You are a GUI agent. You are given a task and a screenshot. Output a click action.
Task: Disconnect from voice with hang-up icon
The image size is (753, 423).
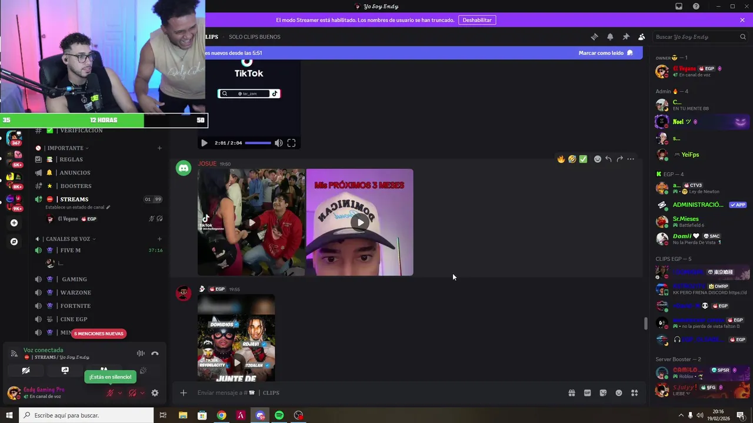click(x=155, y=354)
